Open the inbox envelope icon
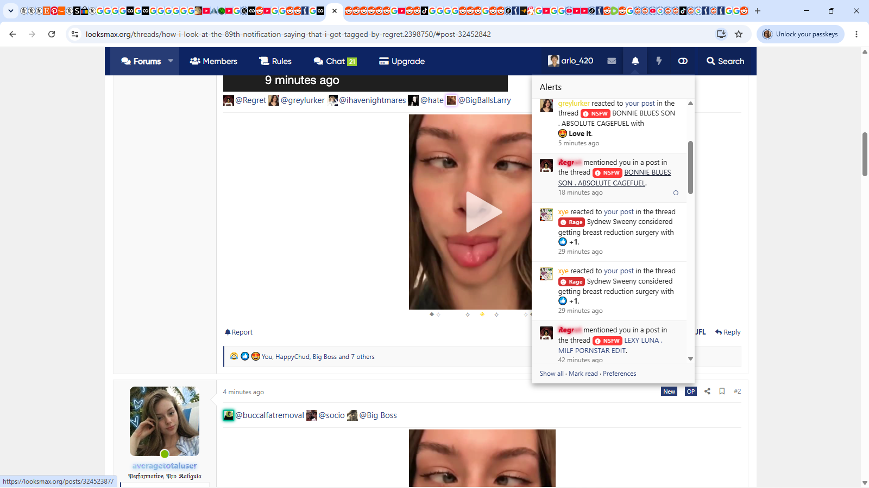The height and width of the screenshot is (488, 869). [x=612, y=61]
